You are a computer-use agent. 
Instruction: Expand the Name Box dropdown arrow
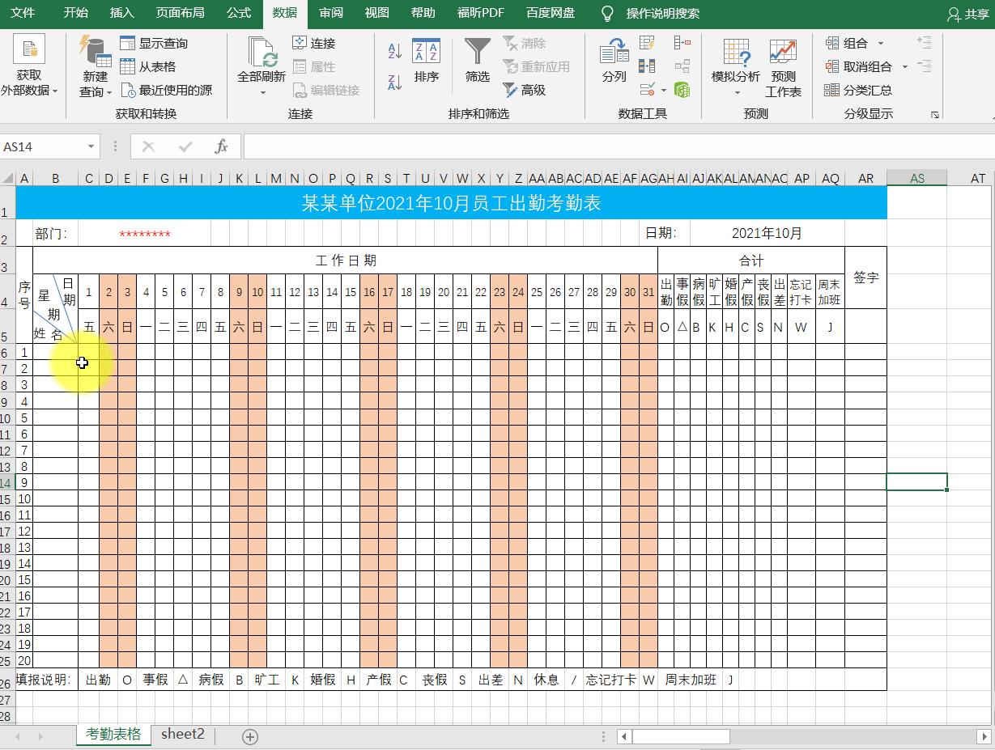91,146
